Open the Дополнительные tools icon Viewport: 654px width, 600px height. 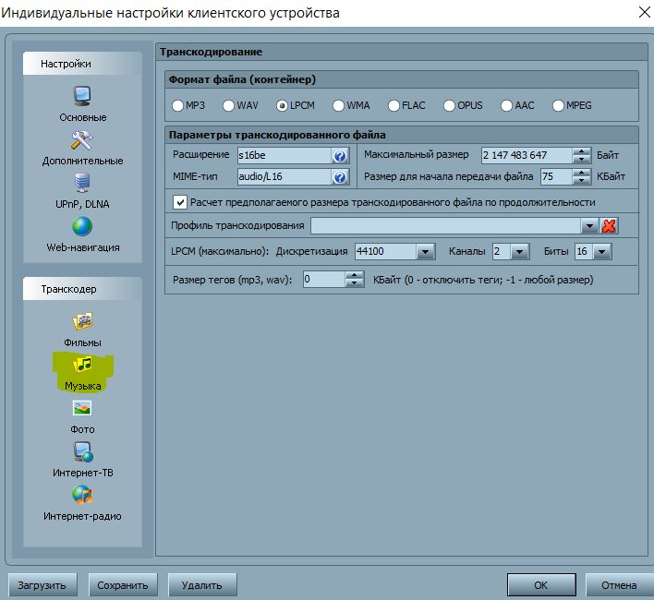click(x=82, y=139)
